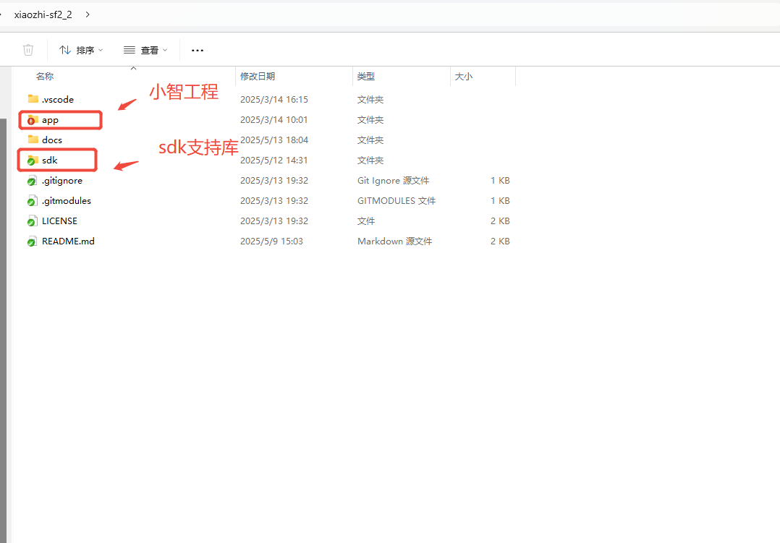Click the 大小 column header
780x543 pixels.
pyautogui.click(x=464, y=77)
